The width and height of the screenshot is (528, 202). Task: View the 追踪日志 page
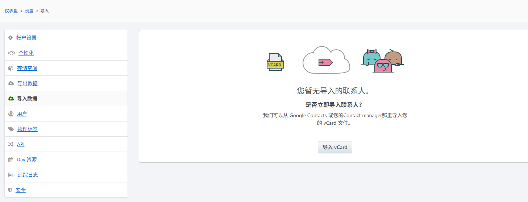tap(28, 175)
